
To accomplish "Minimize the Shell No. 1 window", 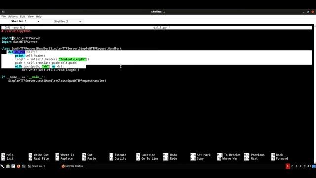I will (x=304, y=12).
